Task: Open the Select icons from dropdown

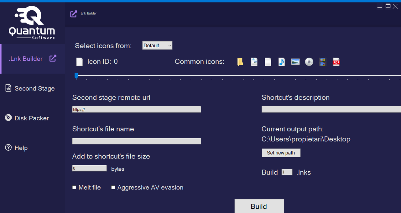Action: coord(157,45)
